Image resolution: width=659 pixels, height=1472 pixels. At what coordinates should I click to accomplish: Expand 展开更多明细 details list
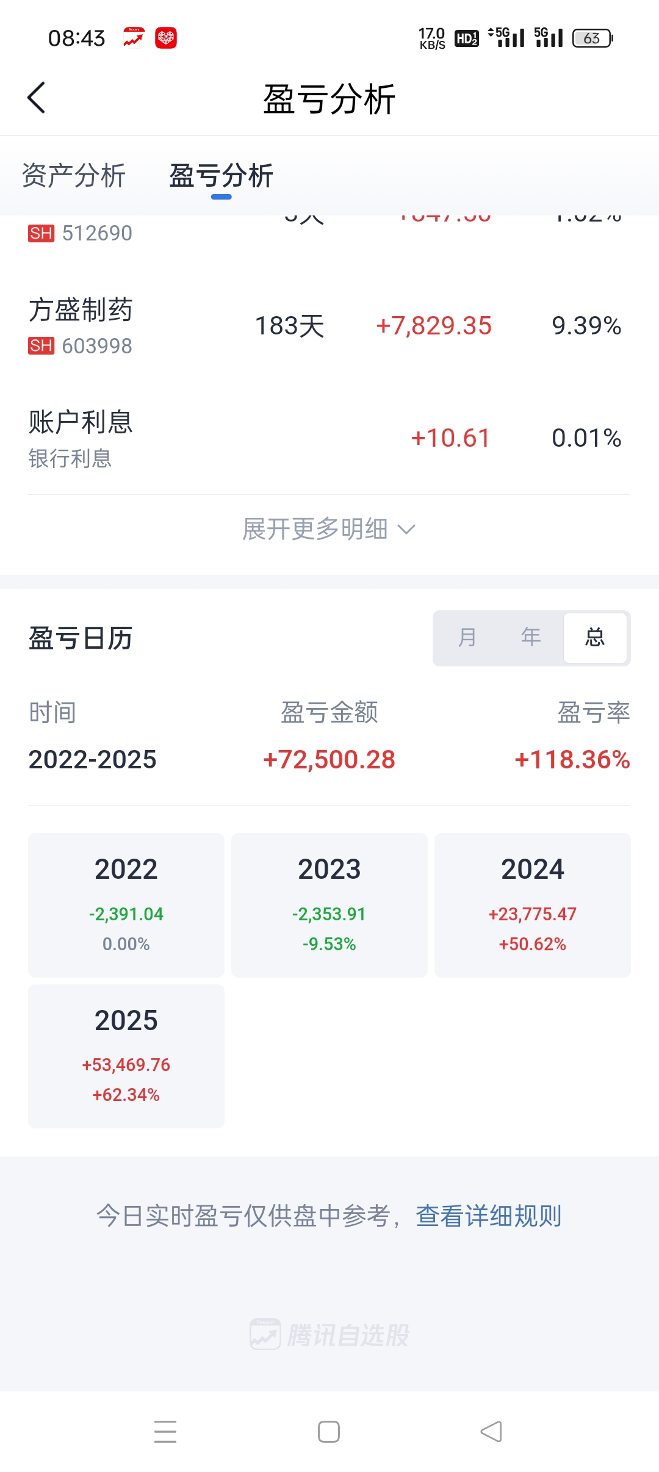(x=315, y=529)
